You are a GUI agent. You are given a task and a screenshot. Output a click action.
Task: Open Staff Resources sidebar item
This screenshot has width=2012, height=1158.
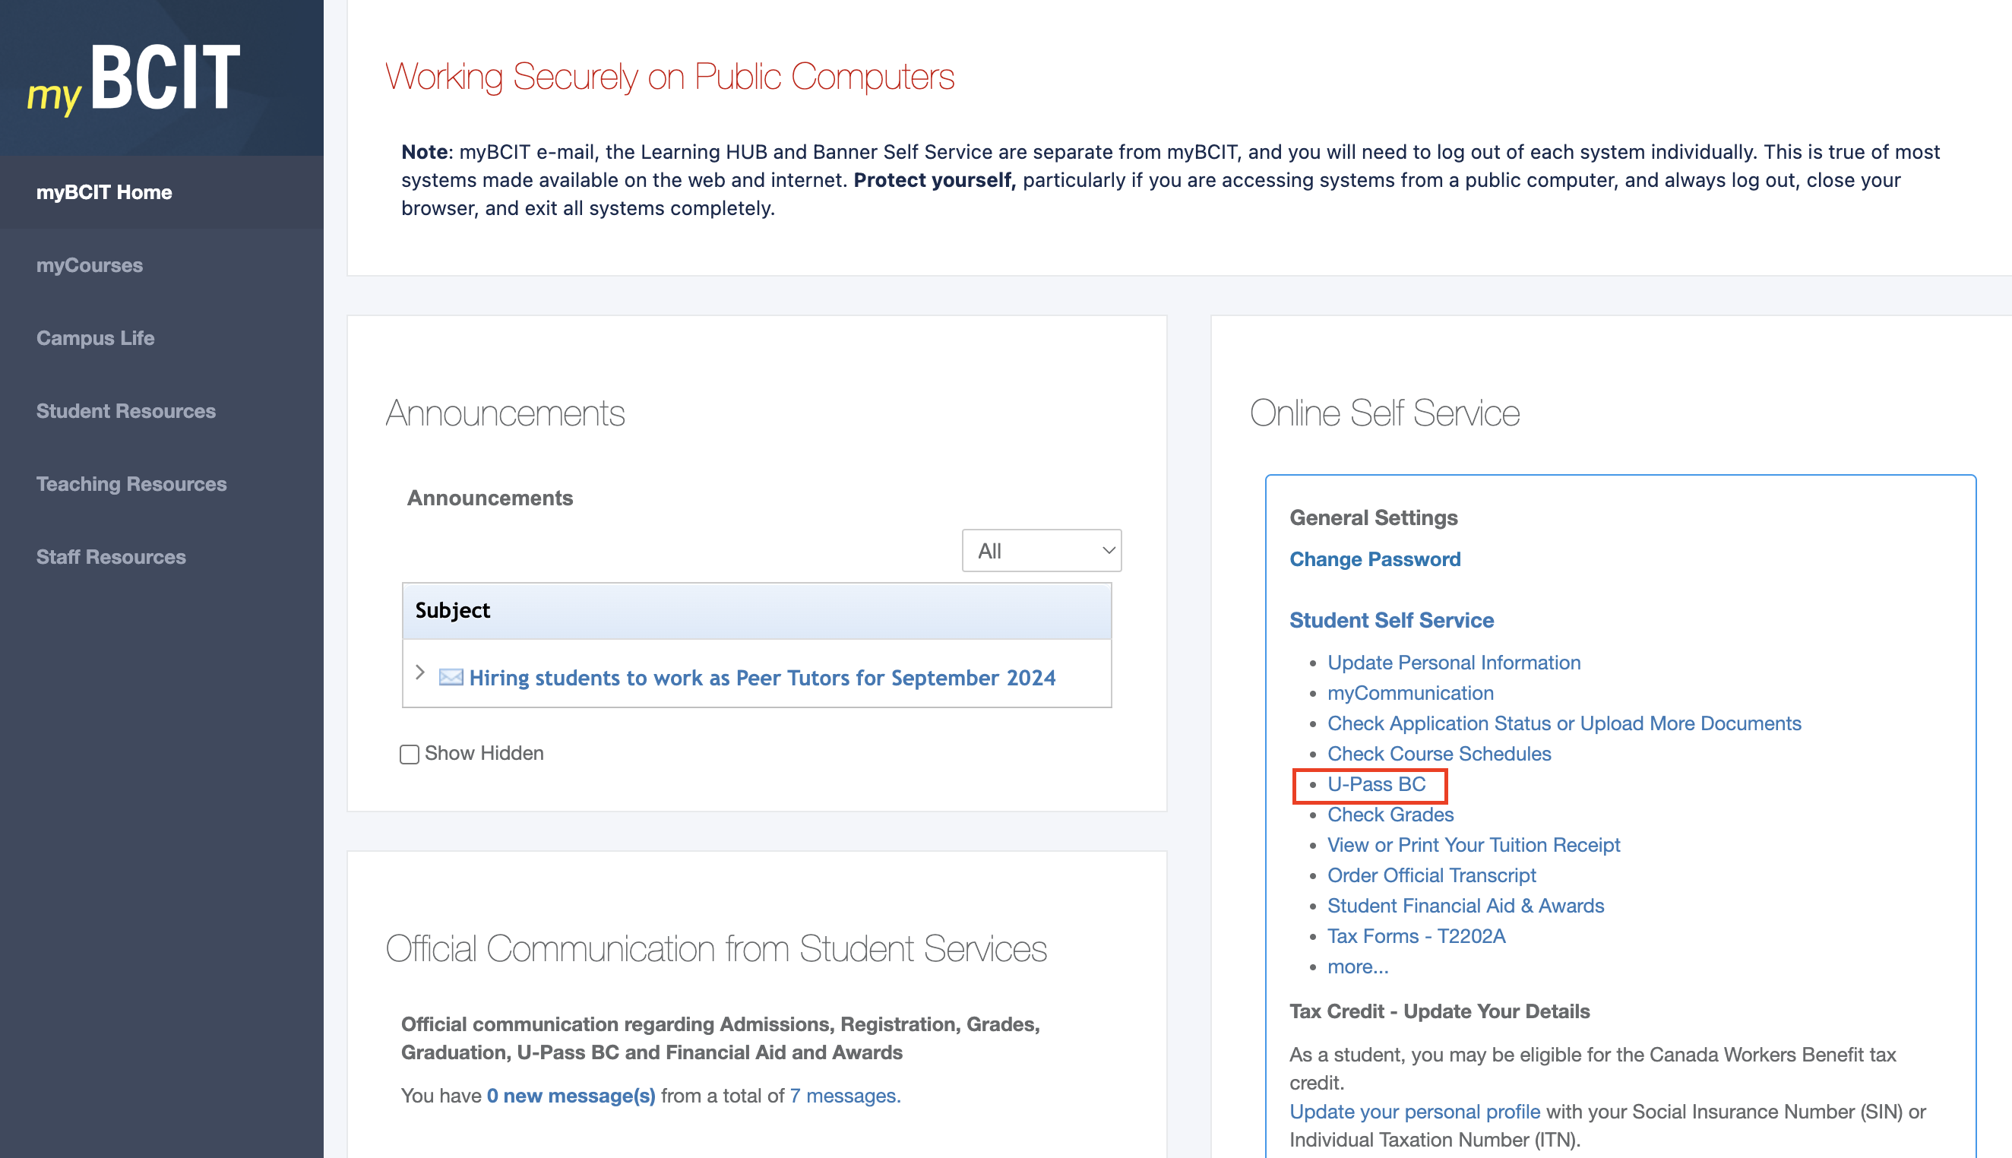110,557
